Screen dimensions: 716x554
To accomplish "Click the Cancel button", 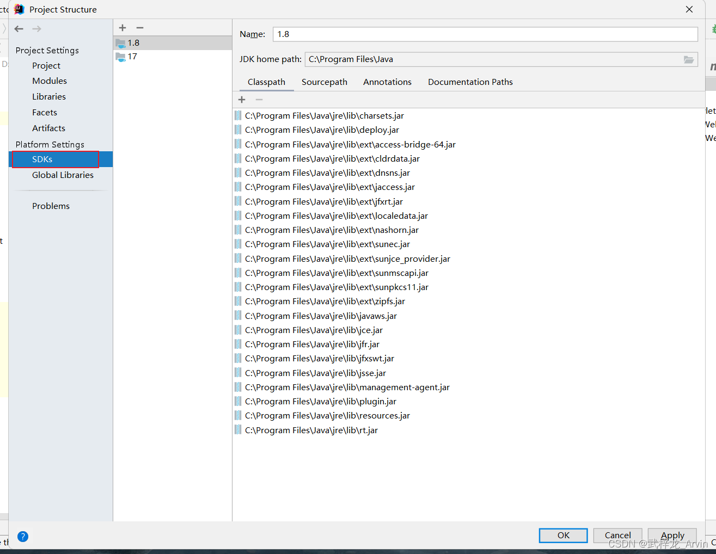I will (x=617, y=535).
